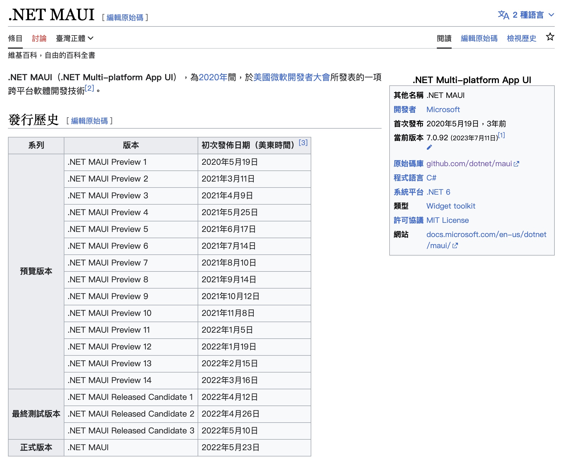Click the 7.0.92 current version value
Viewport: 561px width, 461px height.
[437, 138]
